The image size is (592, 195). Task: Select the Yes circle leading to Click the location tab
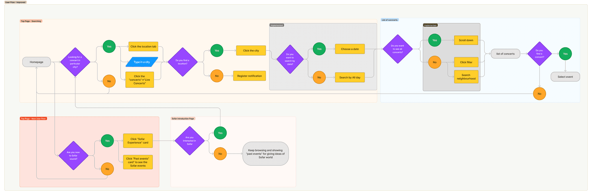[x=109, y=46]
